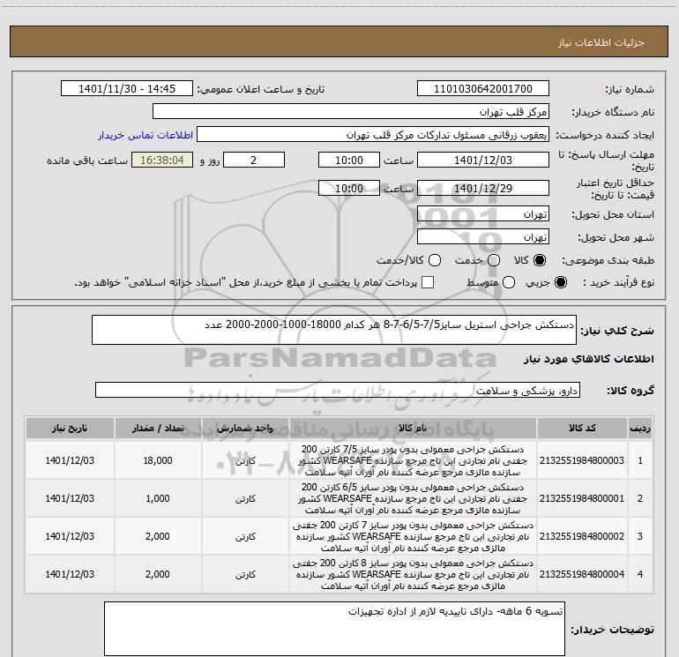Click the remaining time 16:38:04 field
The width and height of the screenshot is (679, 657).
(x=162, y=160)
